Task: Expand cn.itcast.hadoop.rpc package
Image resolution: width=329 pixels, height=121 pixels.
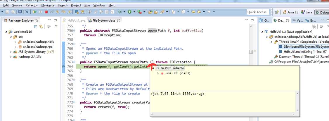Action: (15, 47)
